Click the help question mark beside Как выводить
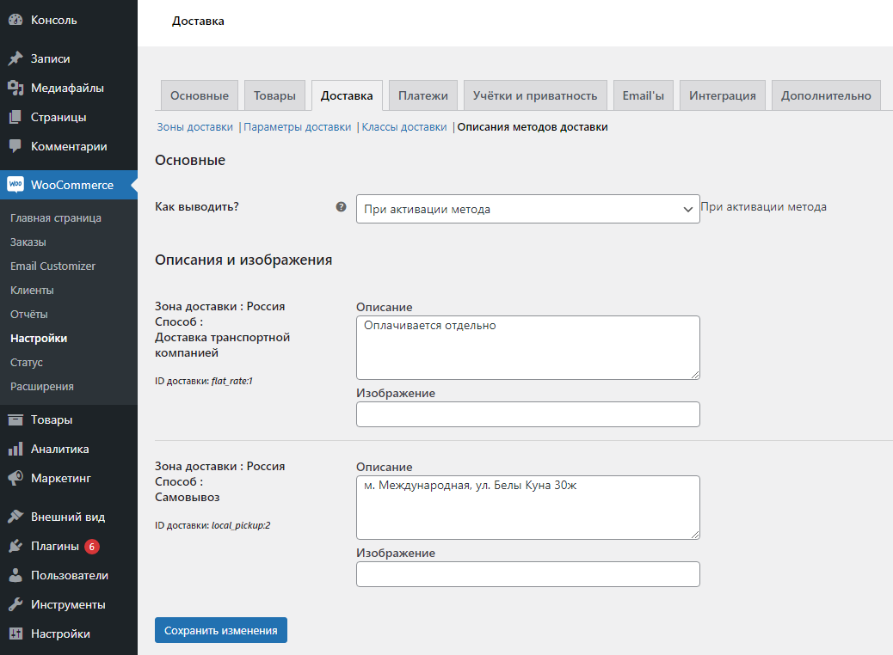This screenshot has width=893, height=655. (x=342, y=206)
